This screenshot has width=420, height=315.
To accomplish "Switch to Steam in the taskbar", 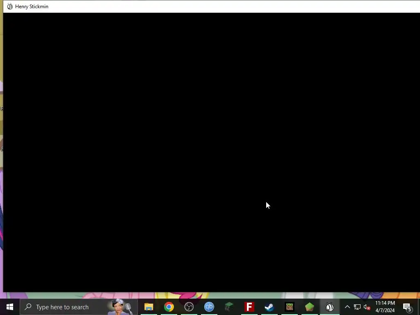I will (269, 307).
